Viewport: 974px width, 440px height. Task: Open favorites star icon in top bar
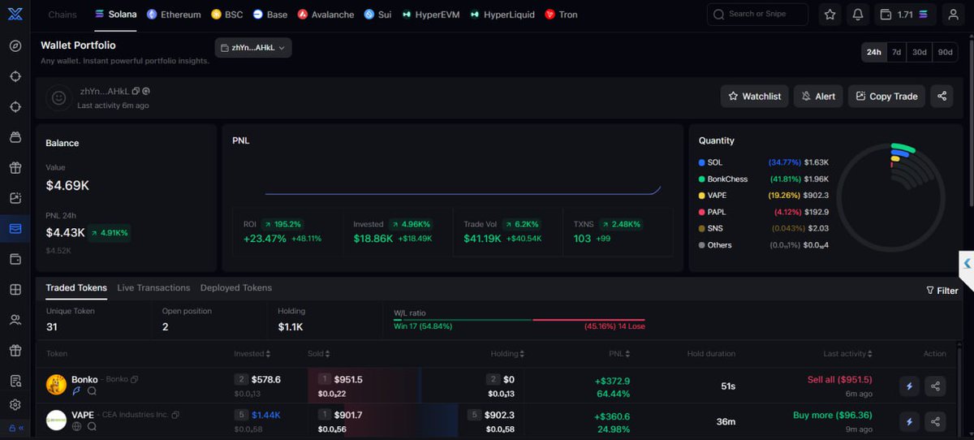pos(830,15)
